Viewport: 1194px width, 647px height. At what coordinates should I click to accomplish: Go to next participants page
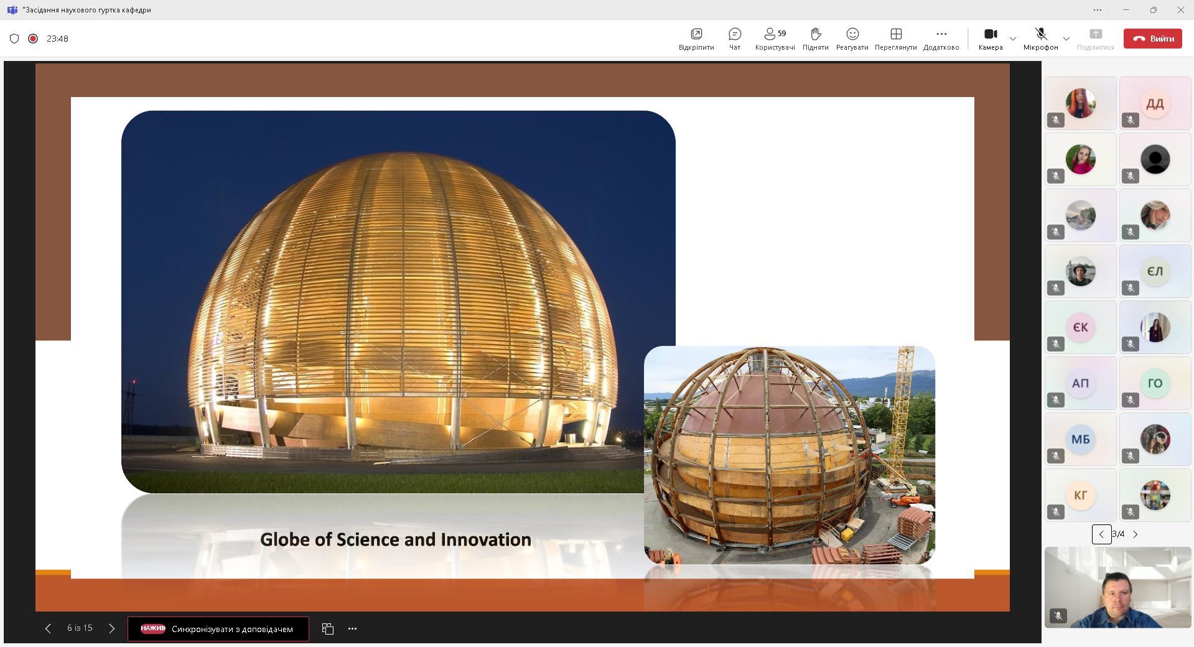click(1136, 534)
